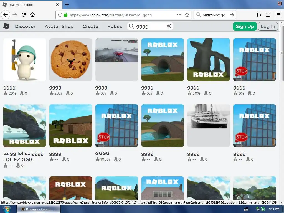The height and width of the screenshot is (213, 284).
Task: Click the 50% like rating text
Action: pos(196,93)
